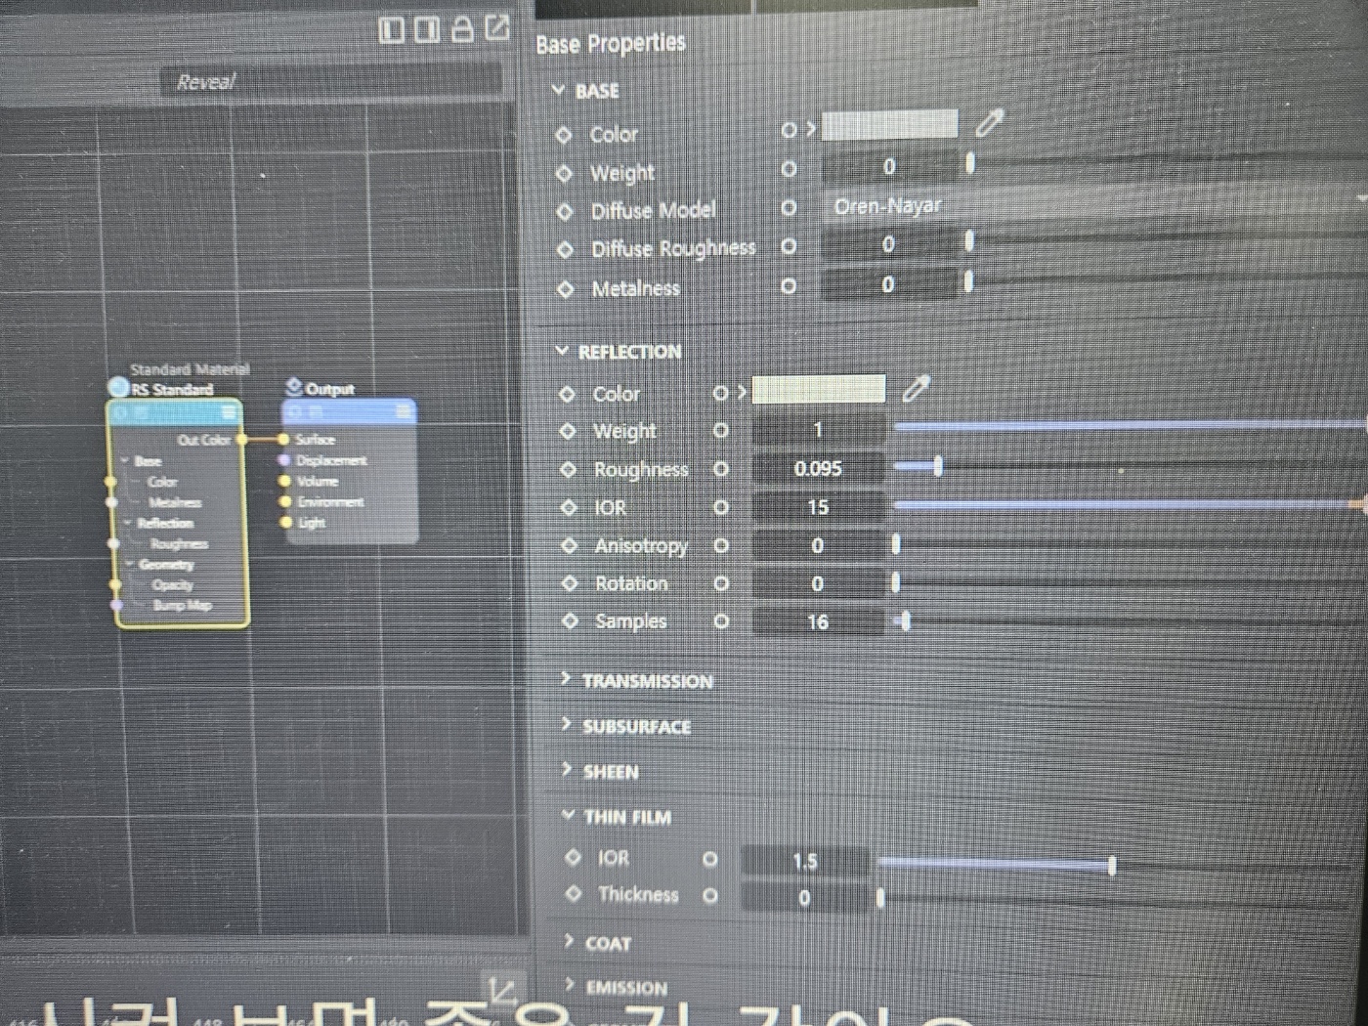Expand the SHEEN section
This screenshot has height=1026, width=1368.
567,769
